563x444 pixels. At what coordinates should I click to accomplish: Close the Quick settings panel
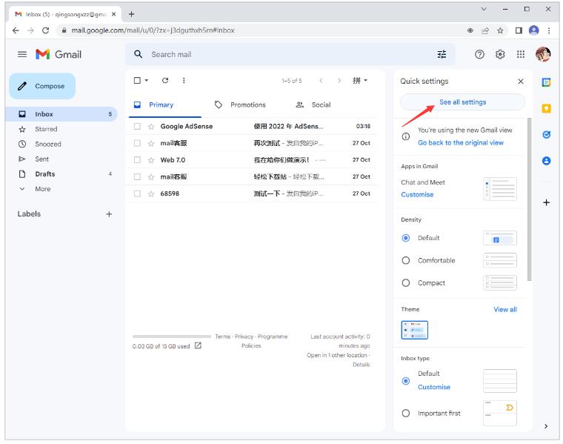tap(520, 82)
